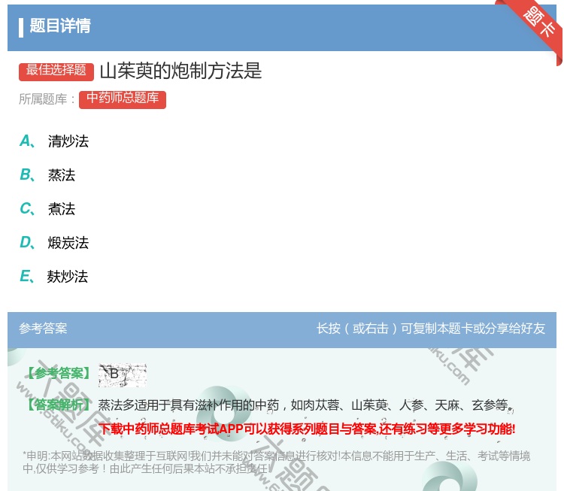Image resolution: width=564 pixels, height=491 pixels.
Task: Select option B 蒸法
Action: click(47, 174)
